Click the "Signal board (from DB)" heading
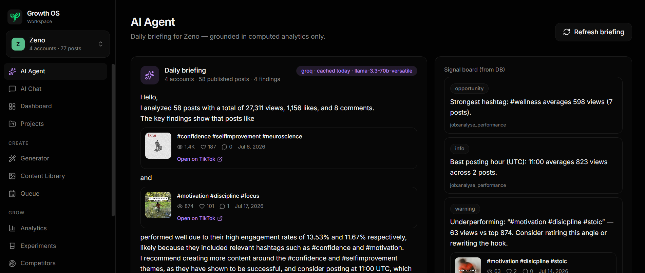The height and width of the screenshot is (273, 645). 474,70
